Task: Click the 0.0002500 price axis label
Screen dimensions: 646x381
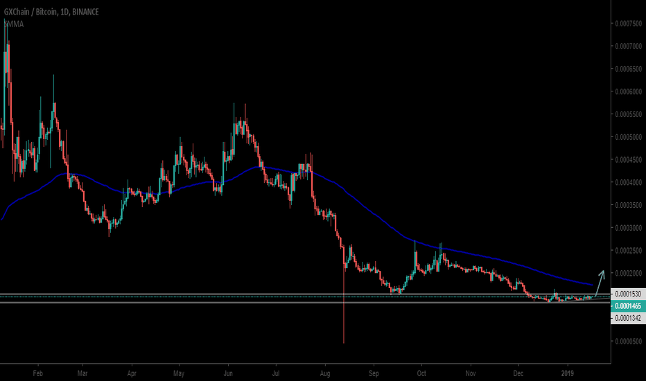Action: point(628,251)
